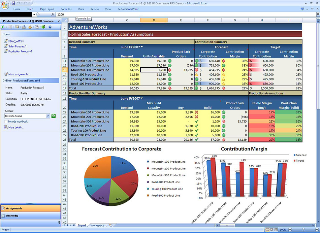This screenshot has width=320, height=233.
Task: Click into the formula bar showing 1200
Action: (x=186, y=14)
